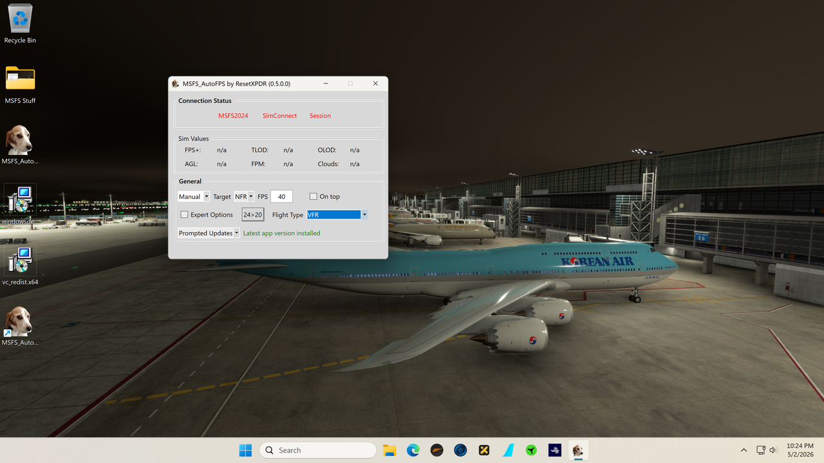Viewport: 824px width, 463px height.
Task: Click the 'TLOD:' label
Action: (259, 150)
